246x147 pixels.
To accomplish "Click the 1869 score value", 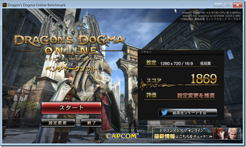I will [203, 79].
